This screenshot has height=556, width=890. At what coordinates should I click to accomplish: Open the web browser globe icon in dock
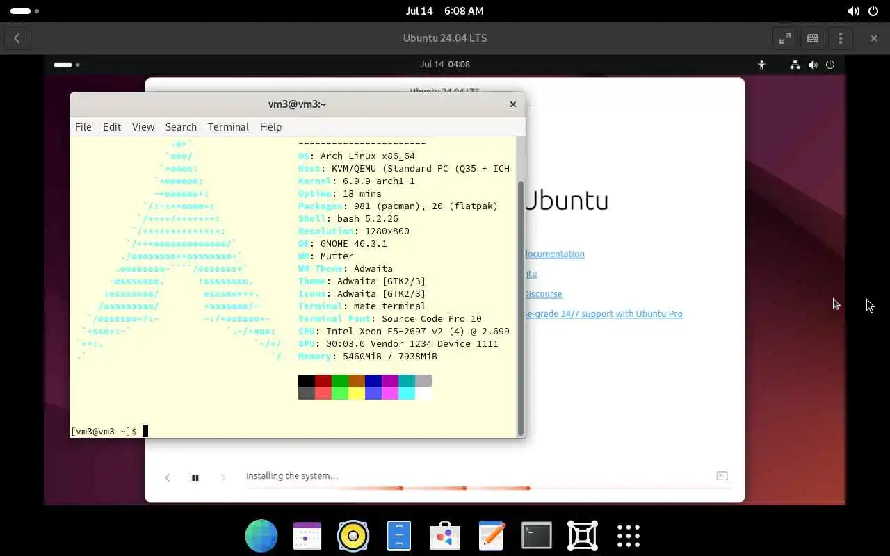[x=261, y=536]
